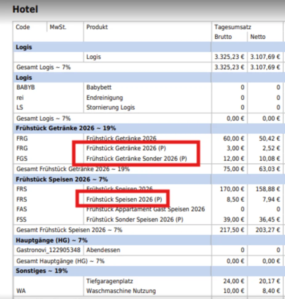Select the "Brutto" sub-column header
The height and width of the screenshot is (299, 285).
[x=223, y=37]
